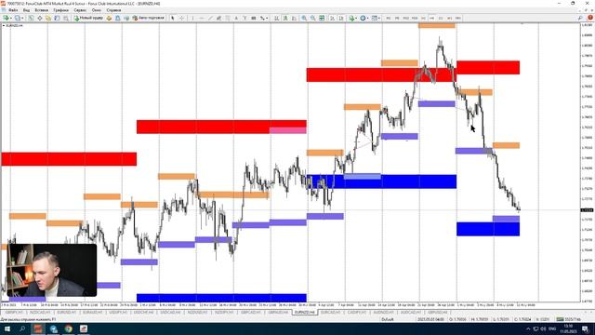Viewport: 595px width, 335px height.
Task: Show the Market Watch window icon
Action: coord(31,18)
